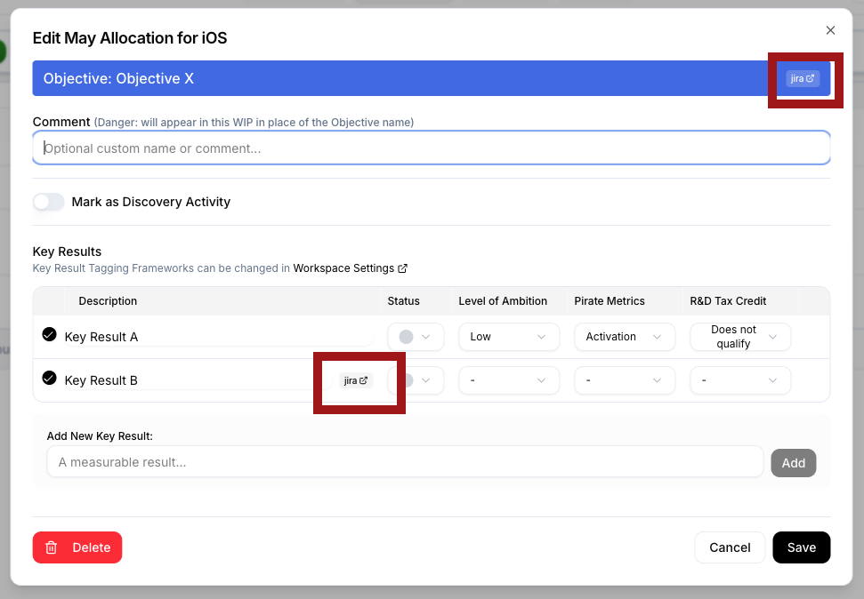864x599 pixels.
Task: Click the checkmark icon beside Key Result B
Action: tap(51, 379)
